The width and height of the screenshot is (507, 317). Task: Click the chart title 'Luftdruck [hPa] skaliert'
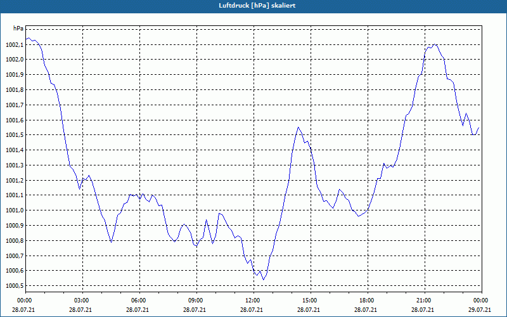[257, 6]
